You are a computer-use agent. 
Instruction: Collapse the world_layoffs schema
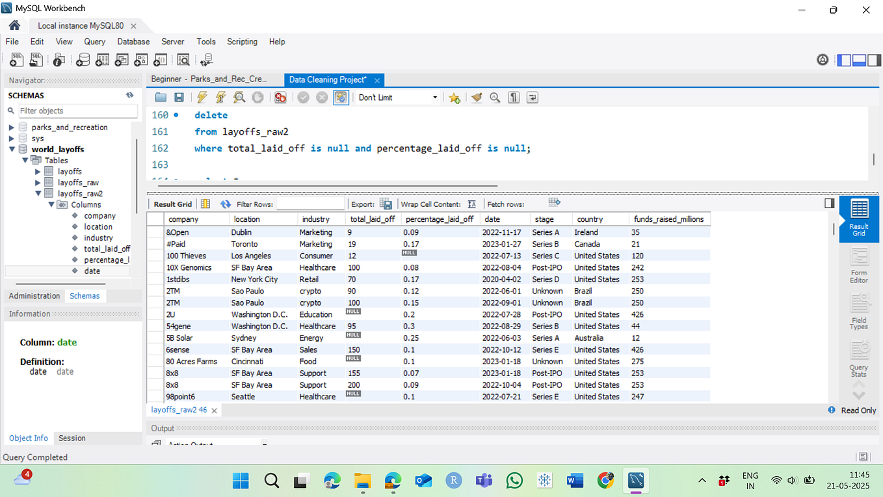point(12,149)
